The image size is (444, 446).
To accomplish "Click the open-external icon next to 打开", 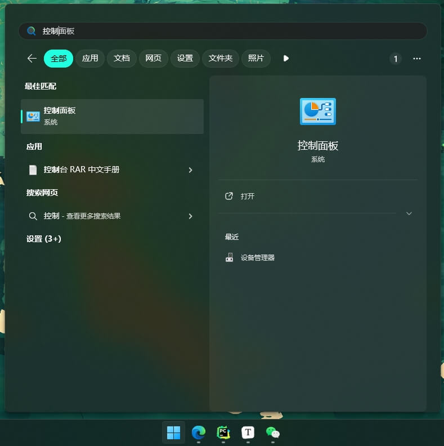I will (x=229, y=196).
